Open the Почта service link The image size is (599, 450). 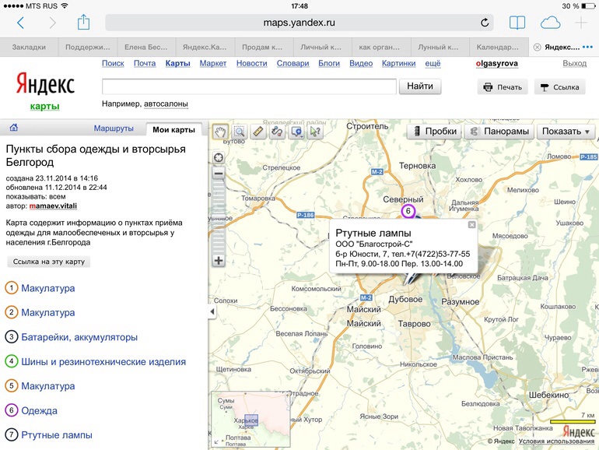(x=145, y=64)
